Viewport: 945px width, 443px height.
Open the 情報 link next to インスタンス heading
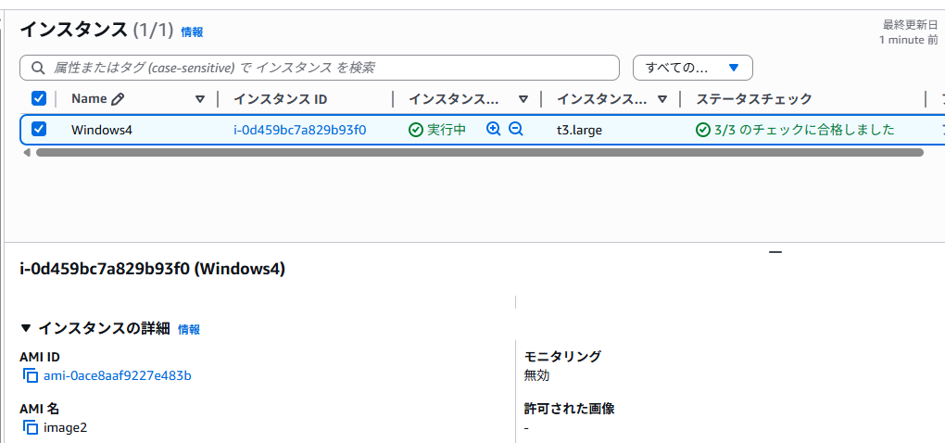coord(193,32)
